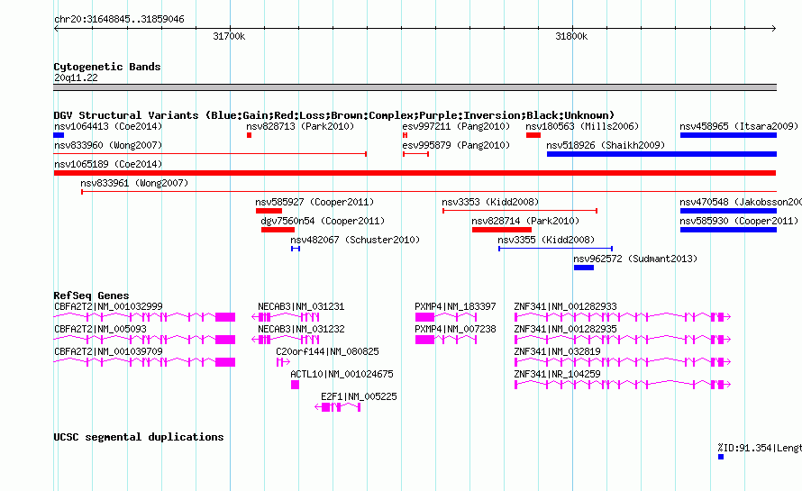The width and height of the screenshot is (802, 491).
Task: Select E2F1|NM_005225 gene glyph
Action: click(x=338, y=407)
